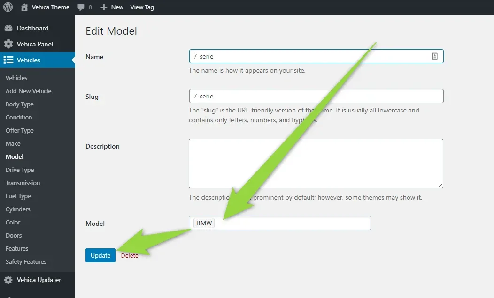Viewport: 494px width, 298px height.
Task: Open the Make taxonomy
Action: (13, 144)
